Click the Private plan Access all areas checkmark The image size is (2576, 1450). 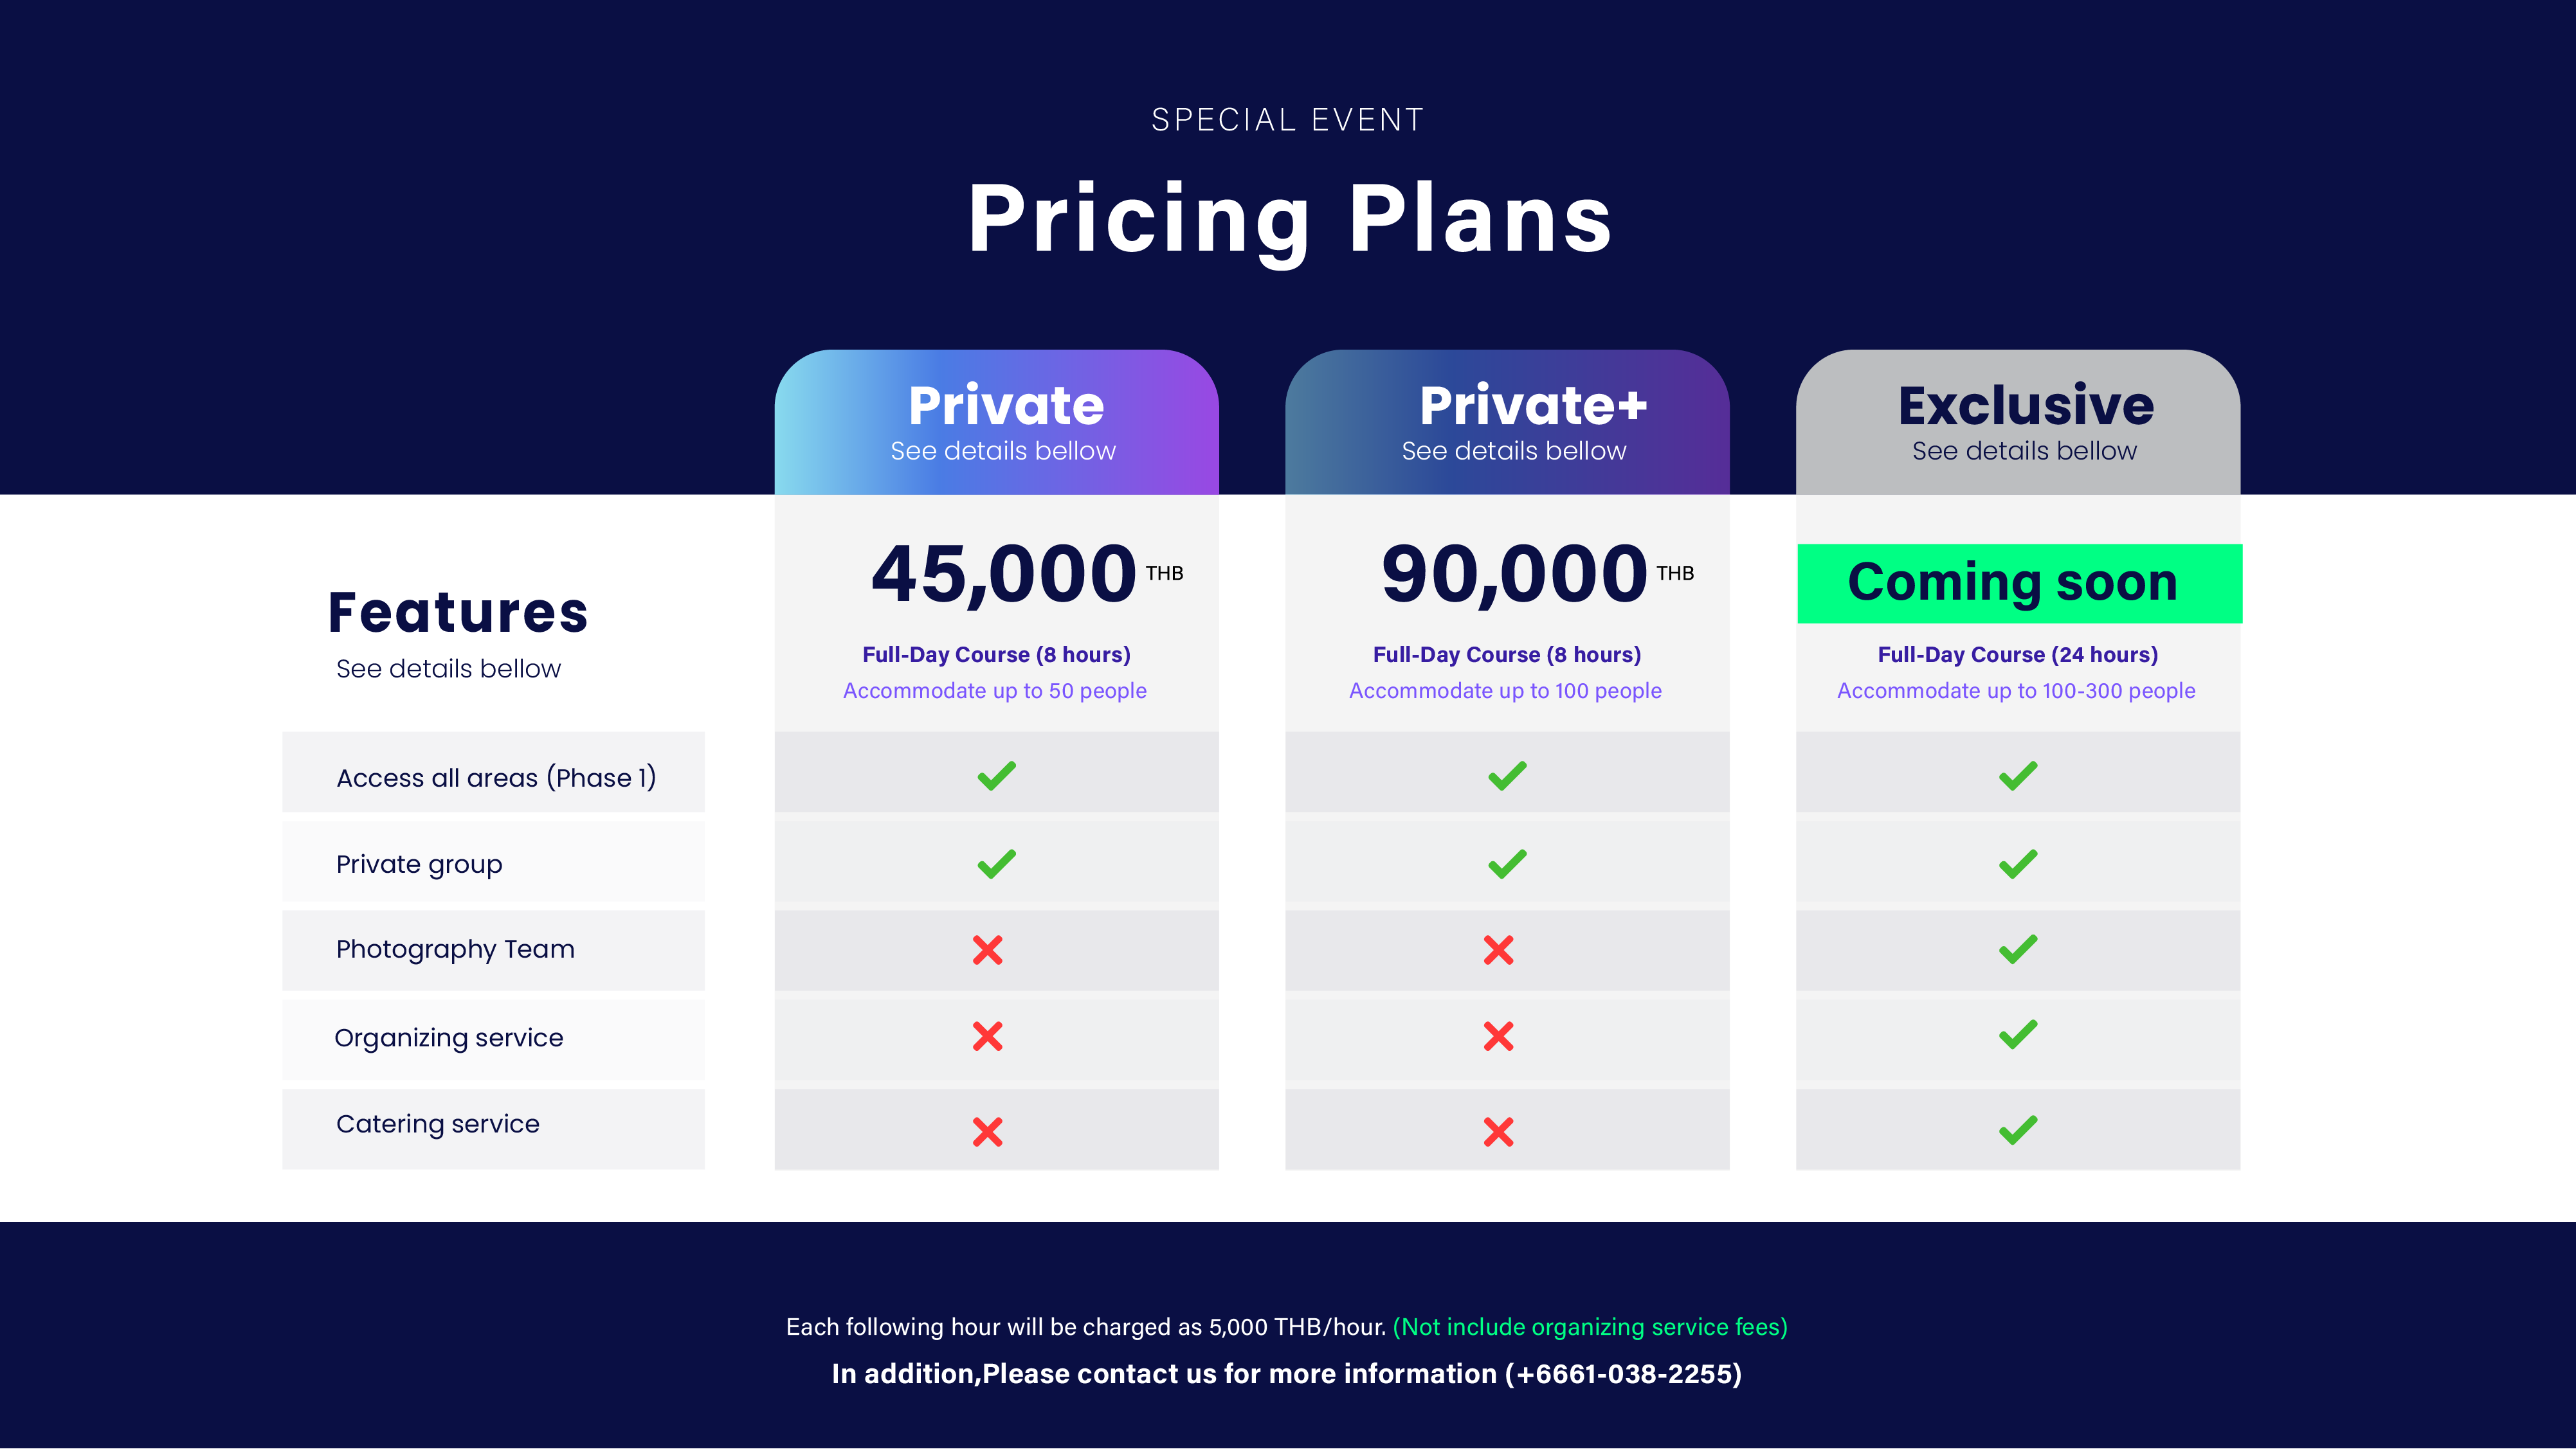[x=996, y=776]
